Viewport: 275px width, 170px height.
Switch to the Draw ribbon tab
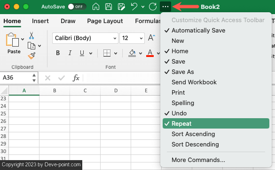pyautogui.click(x=68, y=21)
